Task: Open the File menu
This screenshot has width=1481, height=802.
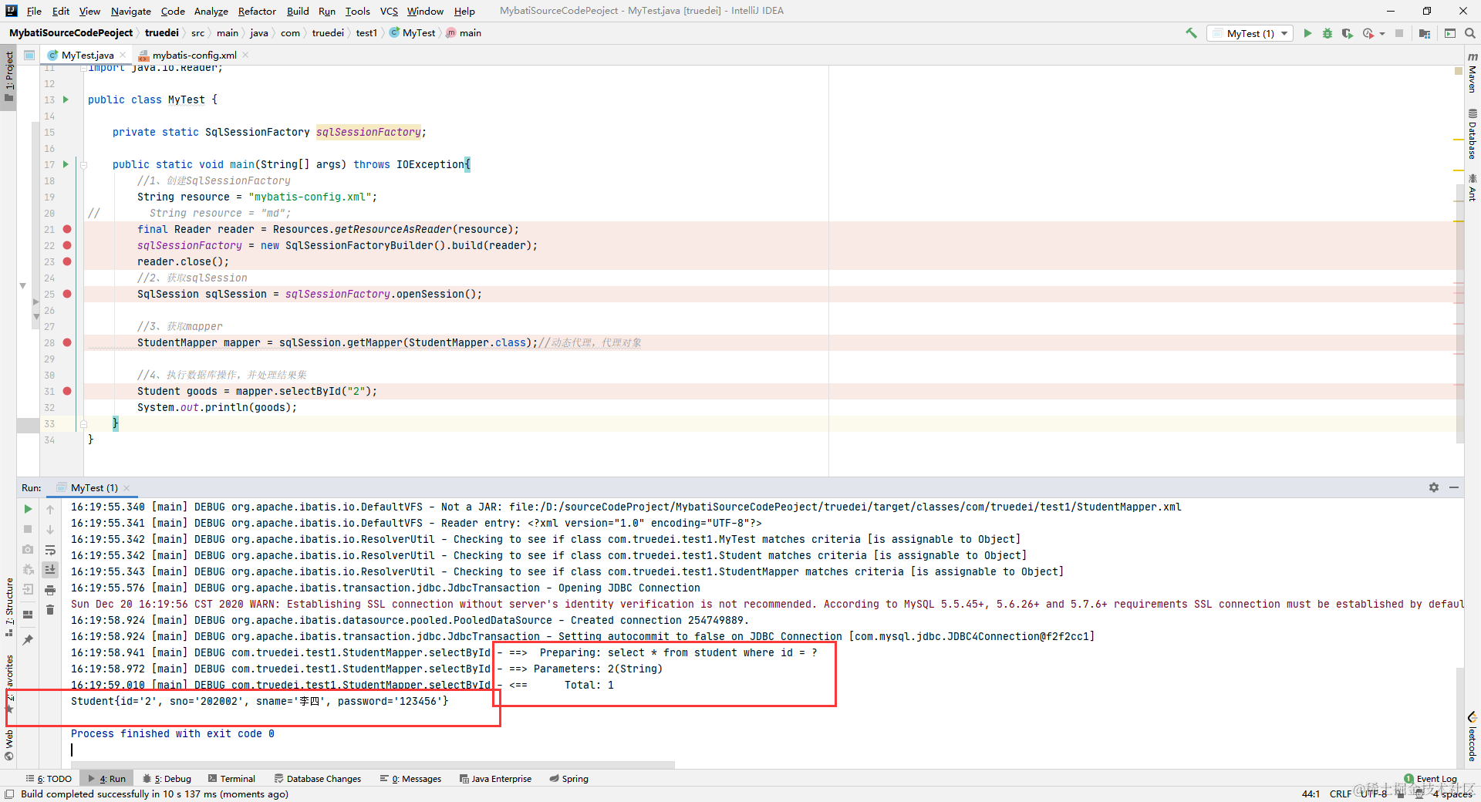Action: click(34, 11)
